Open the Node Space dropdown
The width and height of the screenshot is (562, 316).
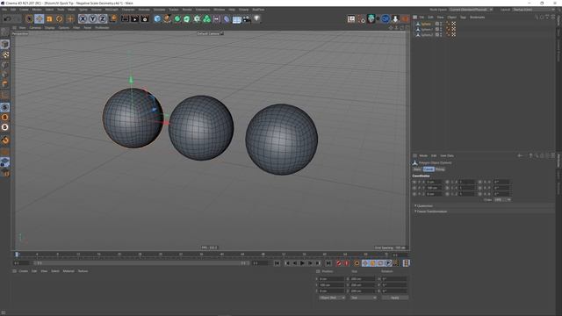point(471,10)
